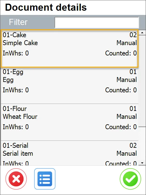
Task: Select the 01-Serial Serial item row
Action: pyautogui.click(x=70, y=153)
